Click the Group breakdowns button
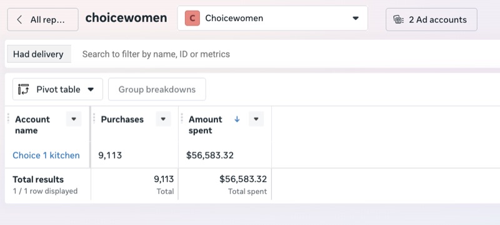This screenshot has height=225, width=500. coord(157,89)
